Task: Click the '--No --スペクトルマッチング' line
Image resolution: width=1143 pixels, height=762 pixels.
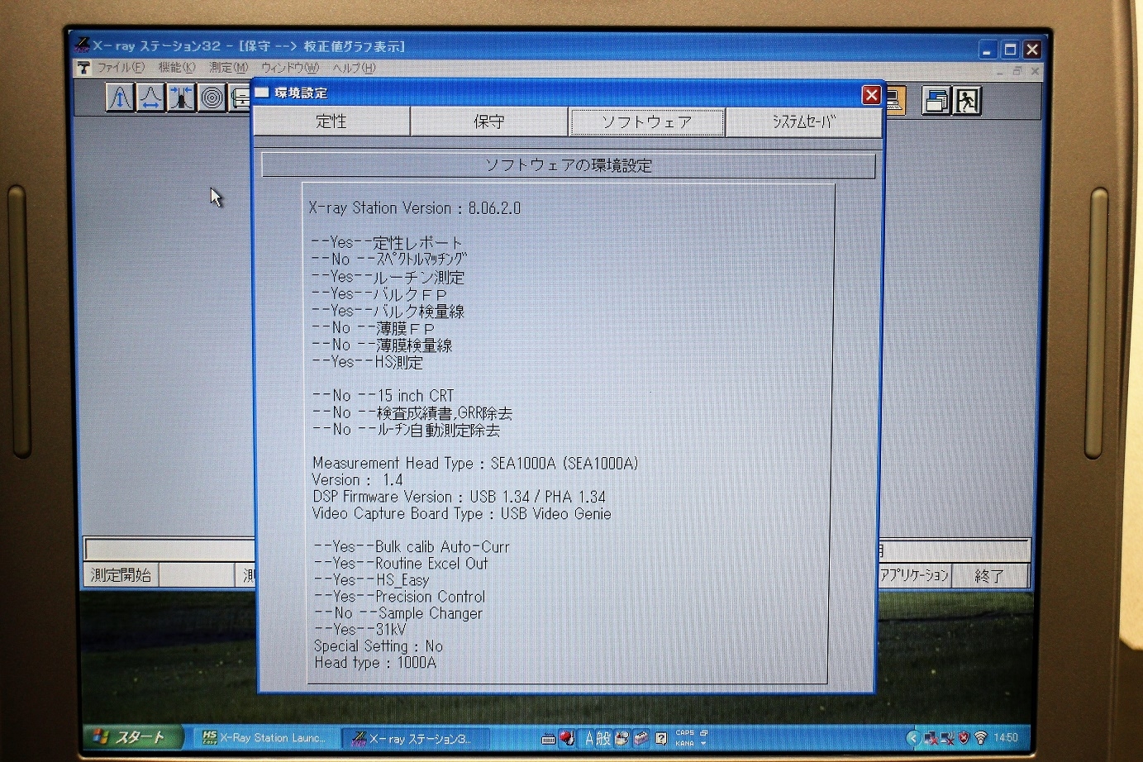Action: [x=389, y=260]
